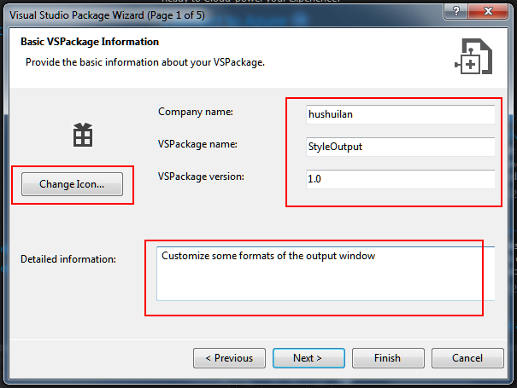
Task: Focus the Company name field
Action: pyautogui.click(x=400, y=113)
